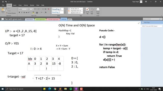This screenshot has height=91, width=163.
Task: Apply the yellow text highlight color
Action: tap(33, 12)
